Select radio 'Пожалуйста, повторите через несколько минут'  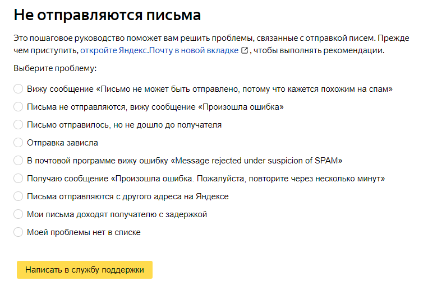(x=19, y=179)
